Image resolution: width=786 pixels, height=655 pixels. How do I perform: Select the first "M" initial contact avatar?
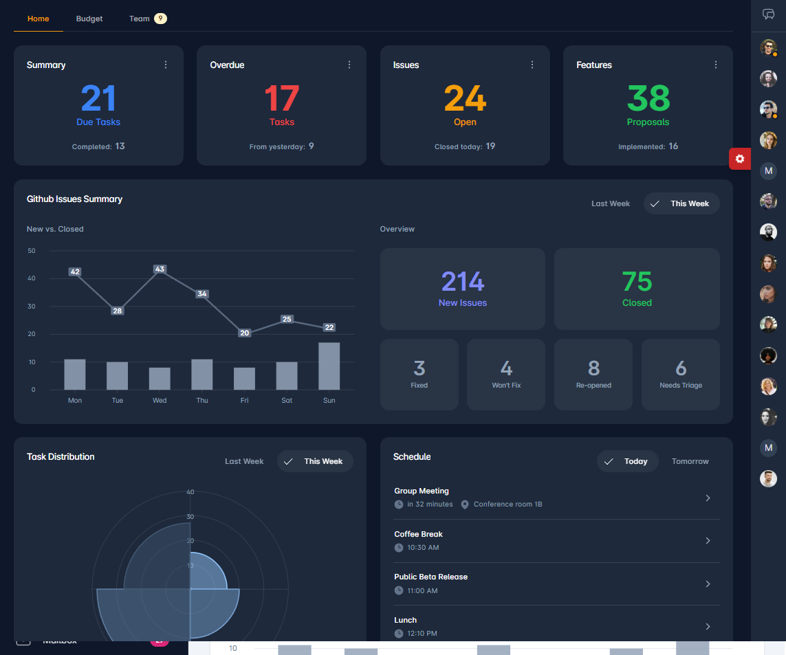(x=768, y=170)
